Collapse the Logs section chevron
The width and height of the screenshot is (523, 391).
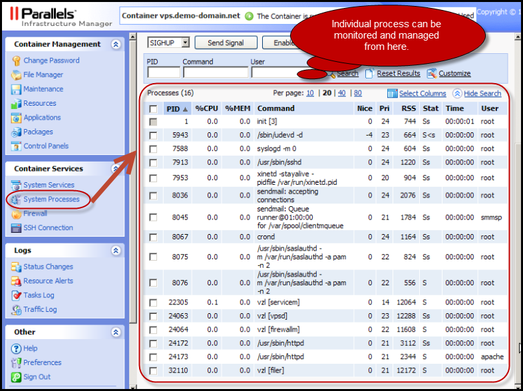coord(116,250)
